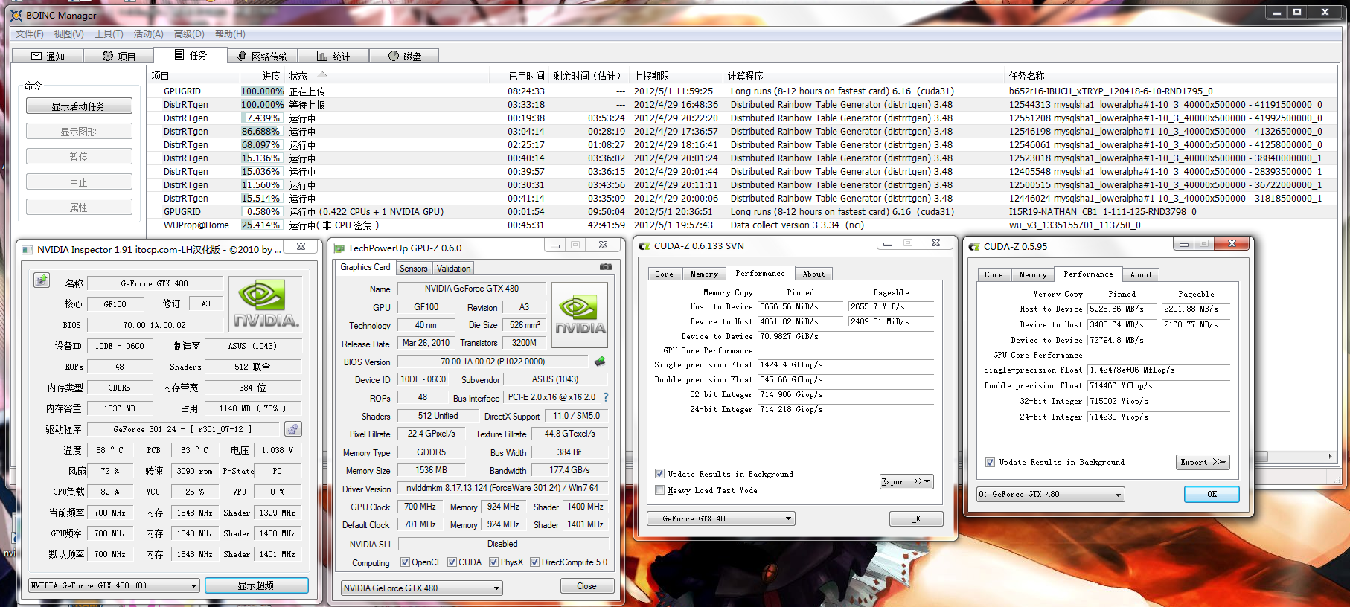Open the device dropdown in CUDA-Z 0.6.133

[x=720, y=518]
